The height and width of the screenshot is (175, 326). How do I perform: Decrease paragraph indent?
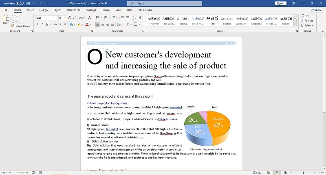pos(123,17)
